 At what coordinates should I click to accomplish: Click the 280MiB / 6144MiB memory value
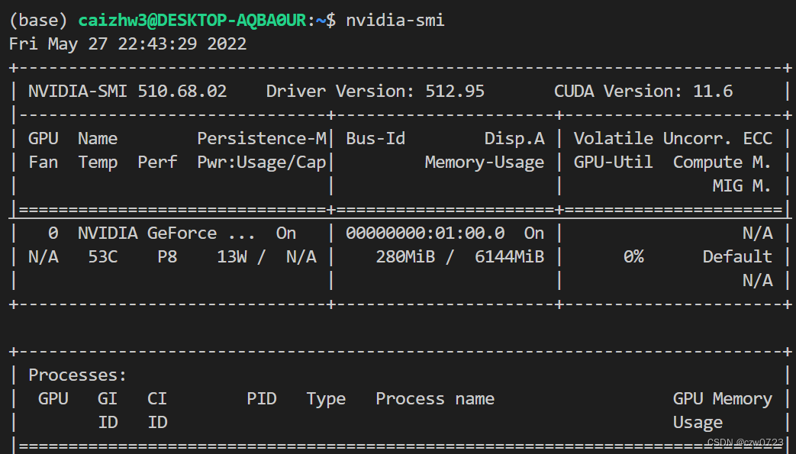[459, 257]
